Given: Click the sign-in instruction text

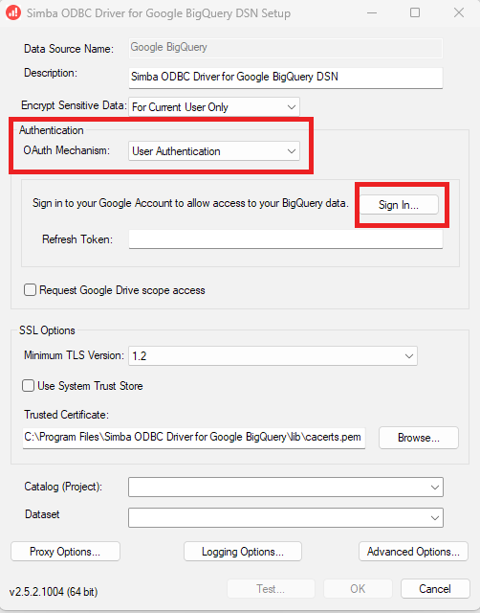Looking at the screenshot, I should 190,203.
